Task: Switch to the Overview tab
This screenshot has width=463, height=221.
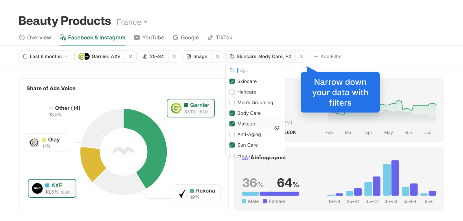Action: (x=35, y=38)
